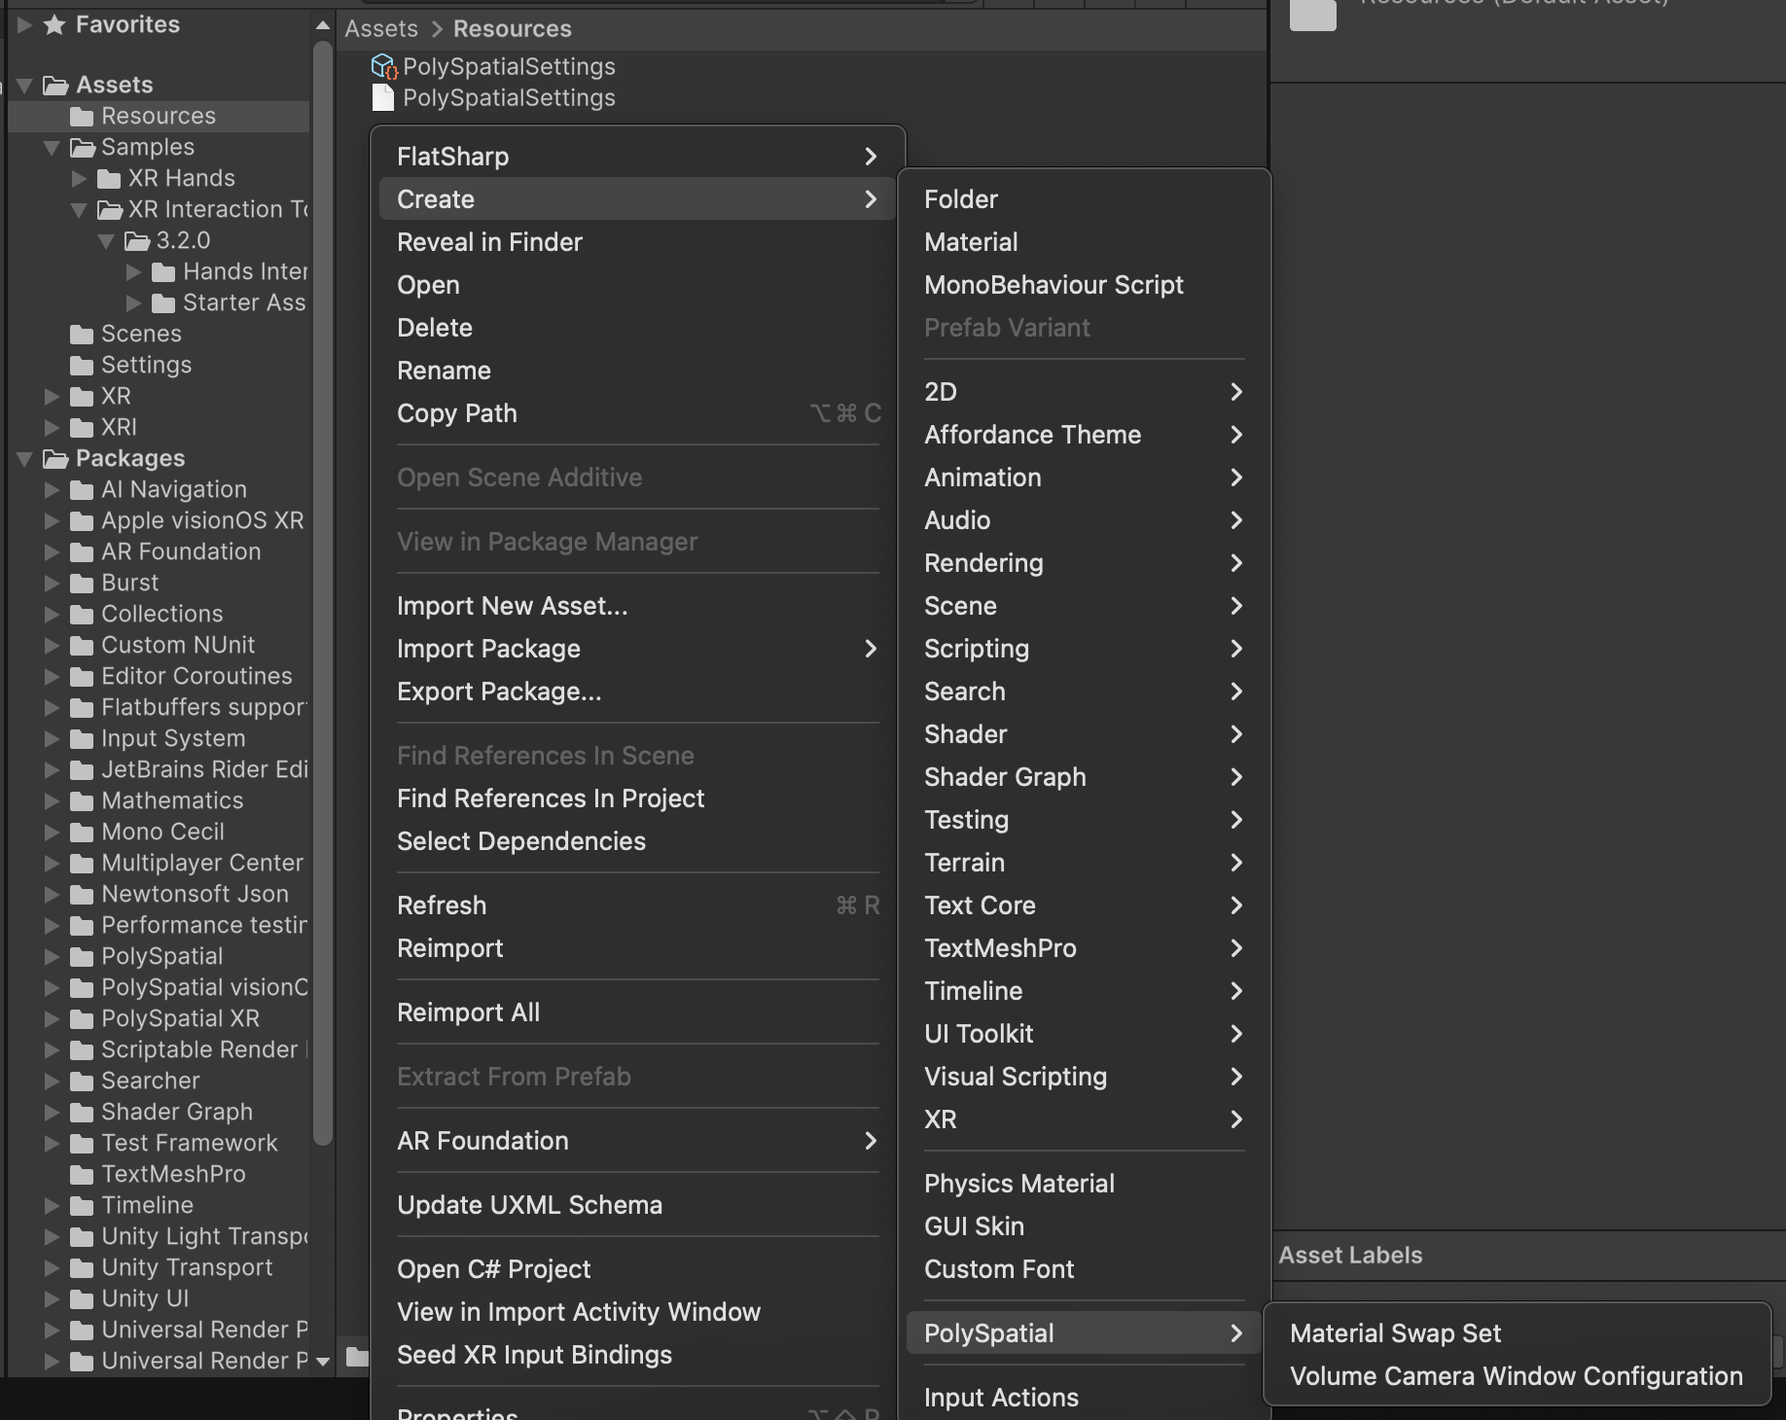Create a Volume Camera Window Configuration
This screenshot has width=1786, height=1420.
click(x=1517, y=1376)
